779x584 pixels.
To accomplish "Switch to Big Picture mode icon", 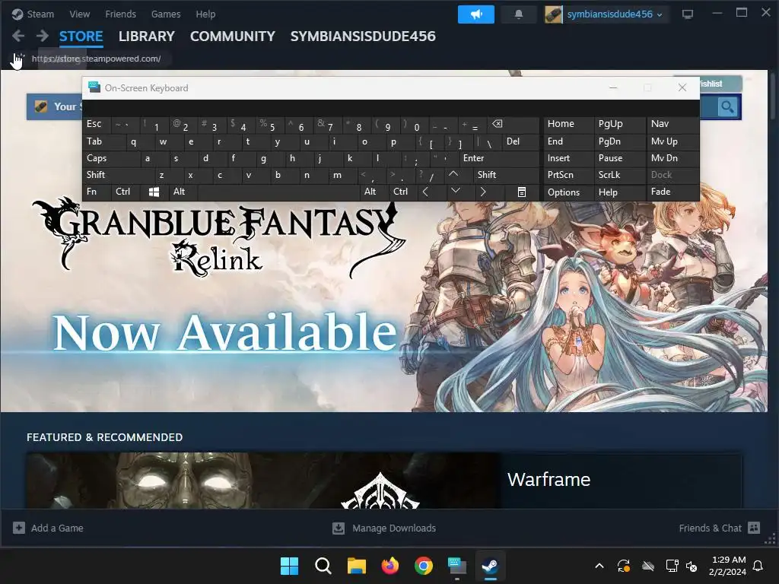I will 688,14.
